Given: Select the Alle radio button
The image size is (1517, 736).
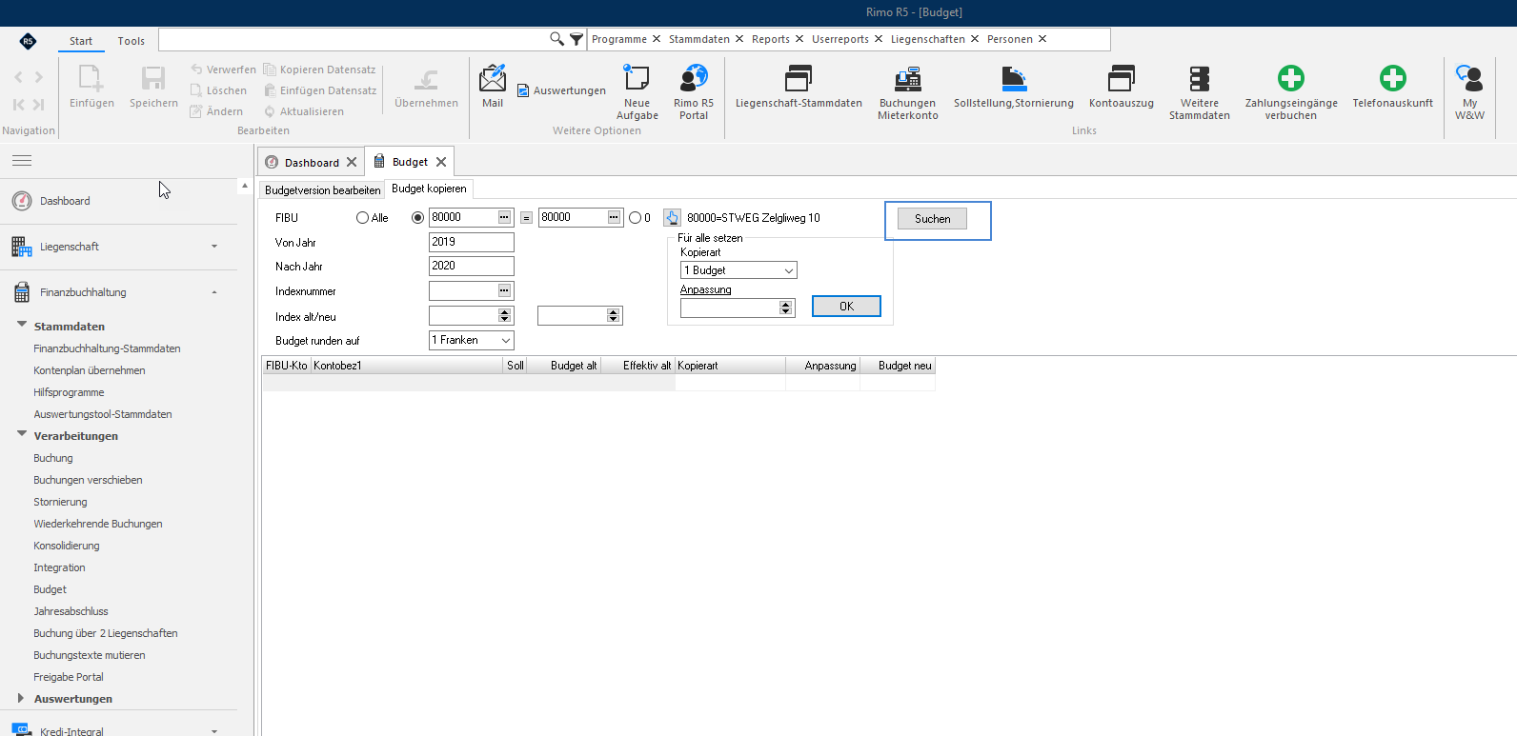Looking at the screenshot, I should point(362,218).
